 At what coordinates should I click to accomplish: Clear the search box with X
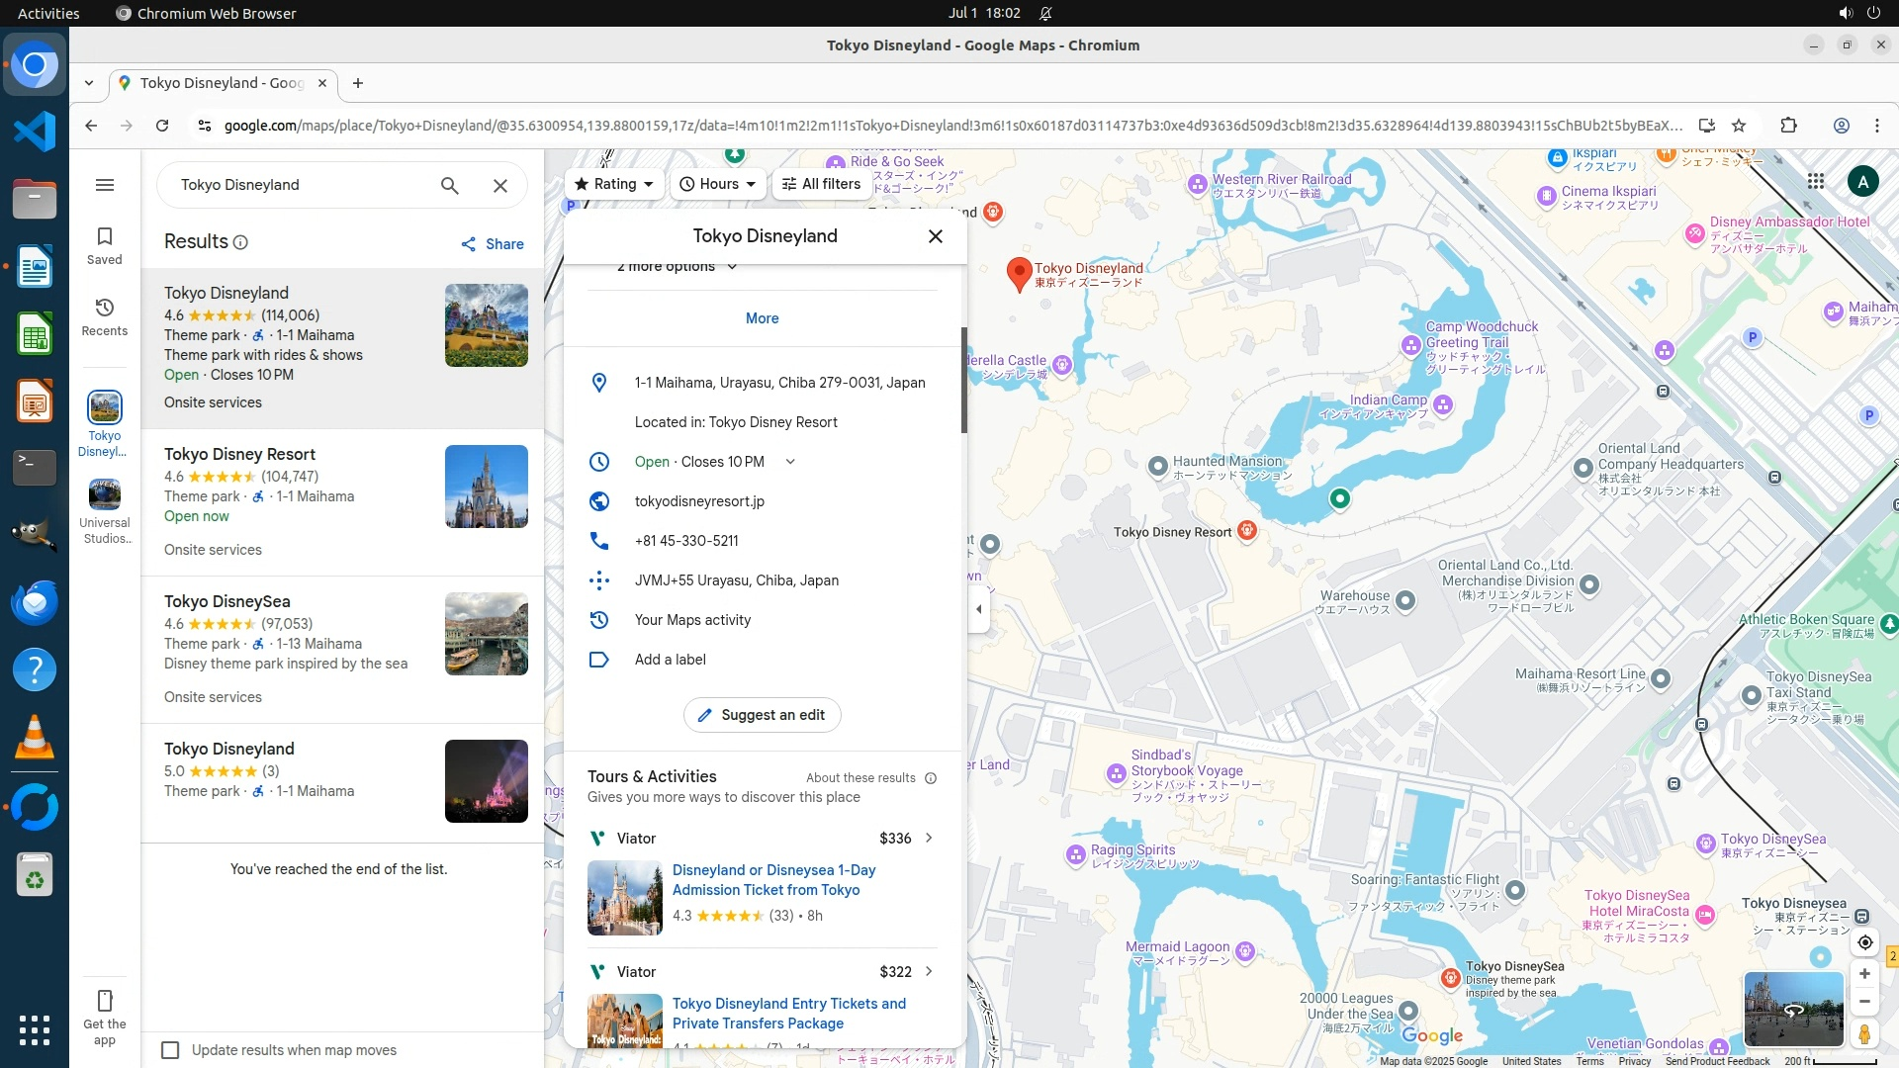tap(500, 185)
